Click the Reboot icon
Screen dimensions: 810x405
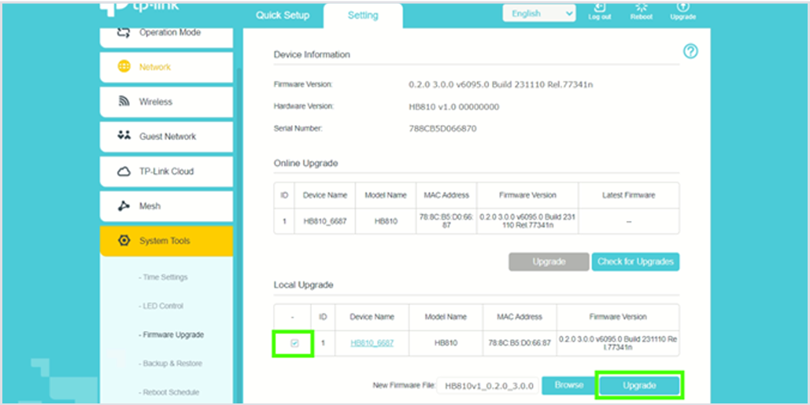641,7
